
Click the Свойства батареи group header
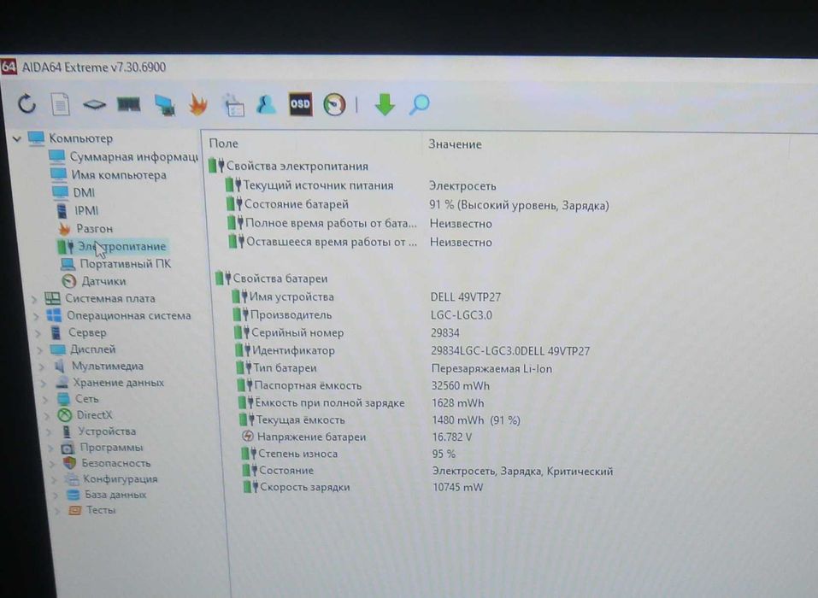point(271,278)
